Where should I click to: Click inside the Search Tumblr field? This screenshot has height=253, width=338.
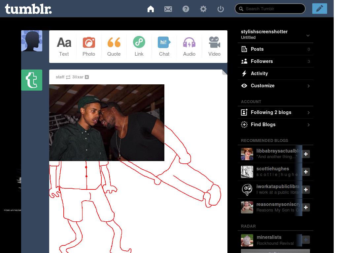(x=270, y=9)
